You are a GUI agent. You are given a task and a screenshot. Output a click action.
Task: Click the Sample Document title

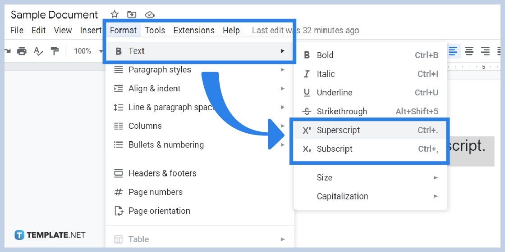(55, 14)
